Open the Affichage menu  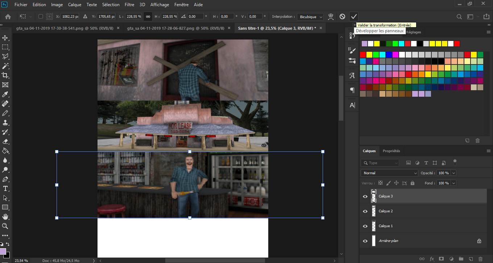pos(159,5)
